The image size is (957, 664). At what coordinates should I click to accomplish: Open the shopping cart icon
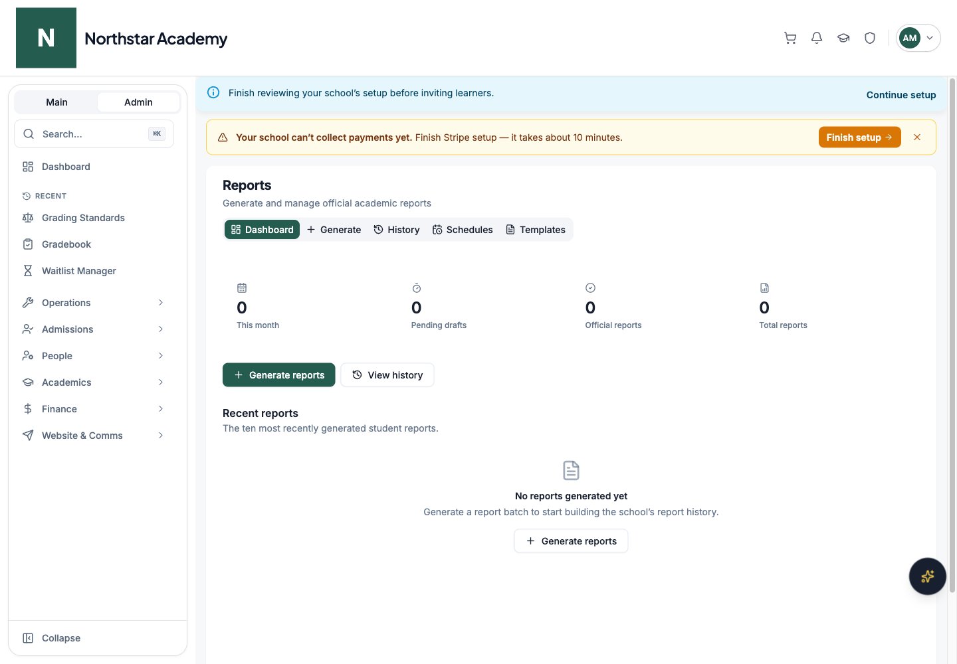pos(790,38)
